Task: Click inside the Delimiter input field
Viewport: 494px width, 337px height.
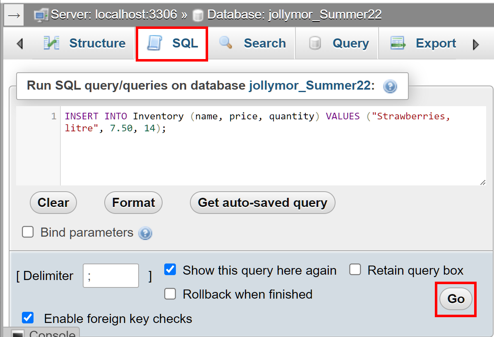Action: click(x=110, y=275)
